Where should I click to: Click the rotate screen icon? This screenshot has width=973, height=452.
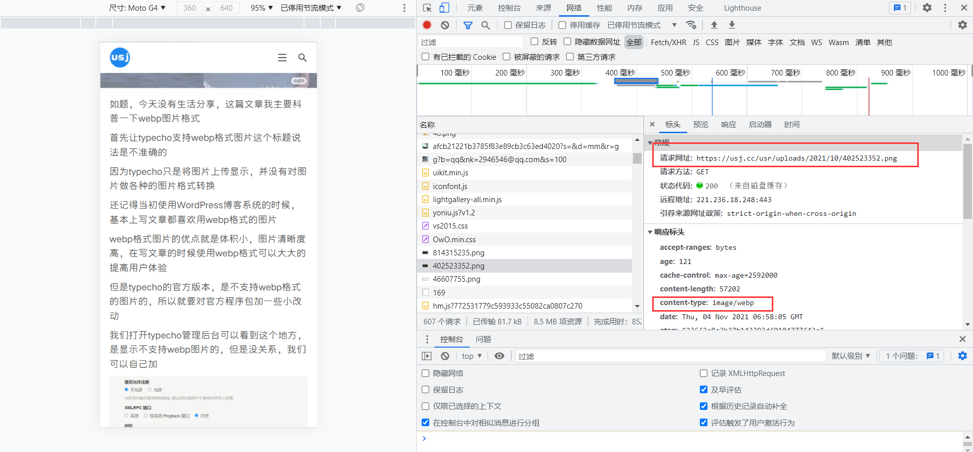(x=360, y=8)
